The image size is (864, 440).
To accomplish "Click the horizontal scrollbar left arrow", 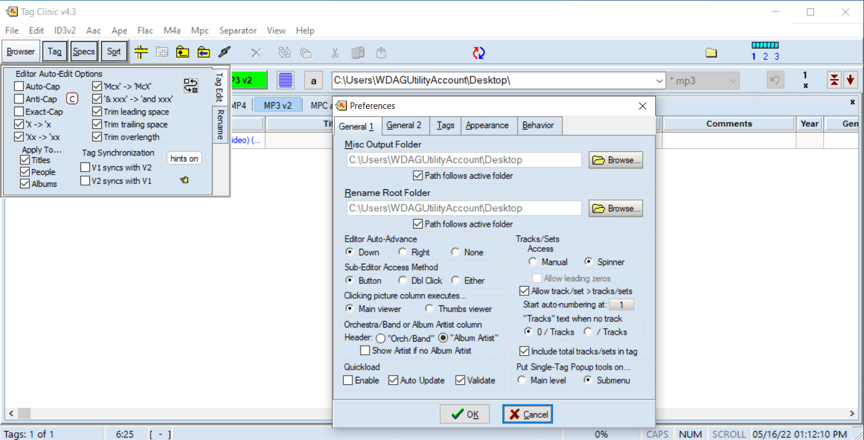I will click(x=10, y=413).
